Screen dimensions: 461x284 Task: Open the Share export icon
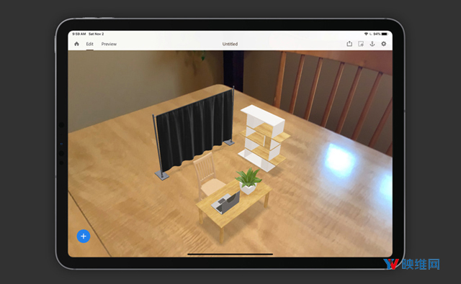coord(349,44)
